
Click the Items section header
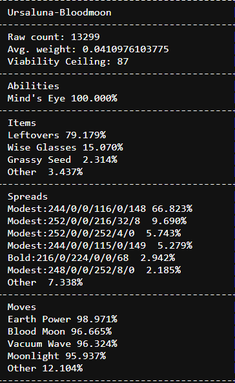22,123
